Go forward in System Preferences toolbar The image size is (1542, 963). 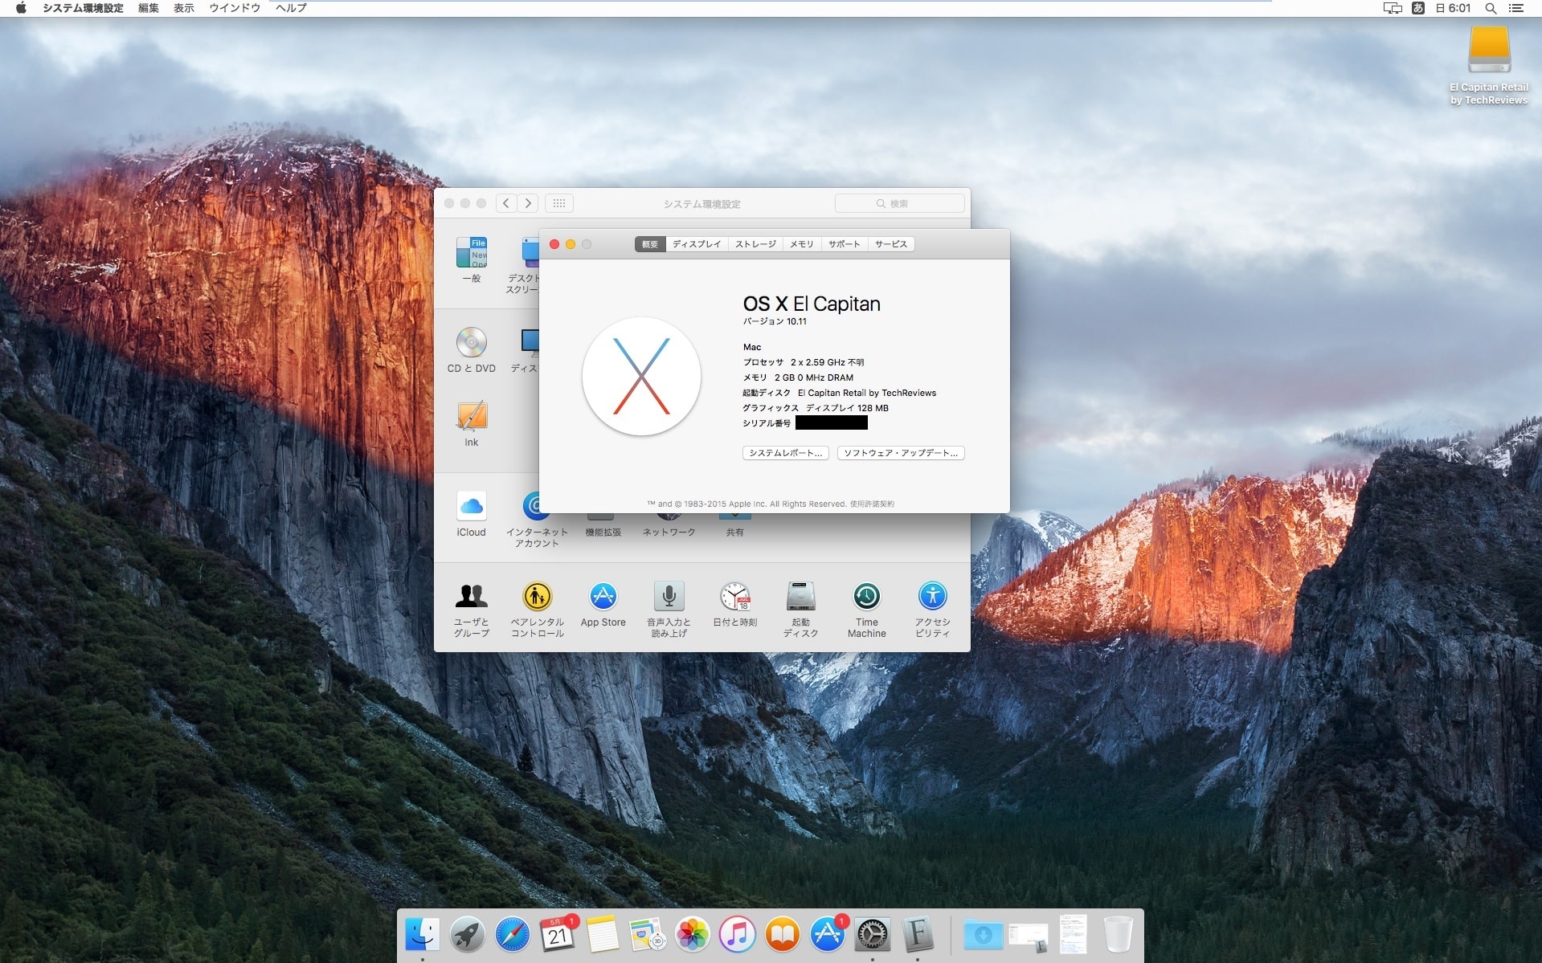click(528, 203)
